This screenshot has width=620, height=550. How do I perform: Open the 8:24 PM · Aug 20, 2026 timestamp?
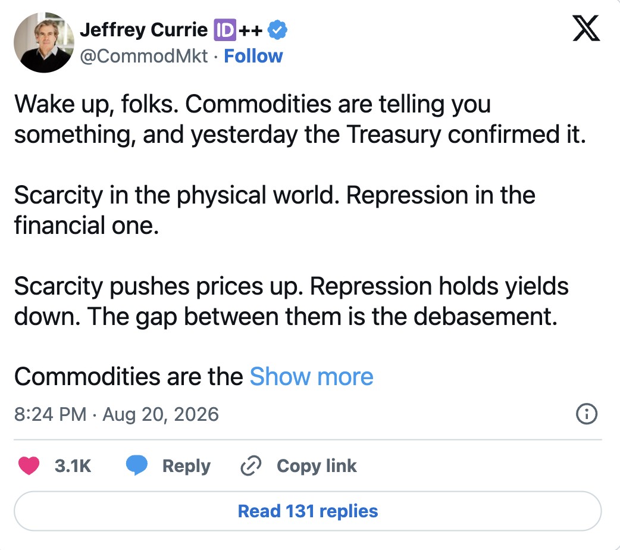click(x=116, y=414)
